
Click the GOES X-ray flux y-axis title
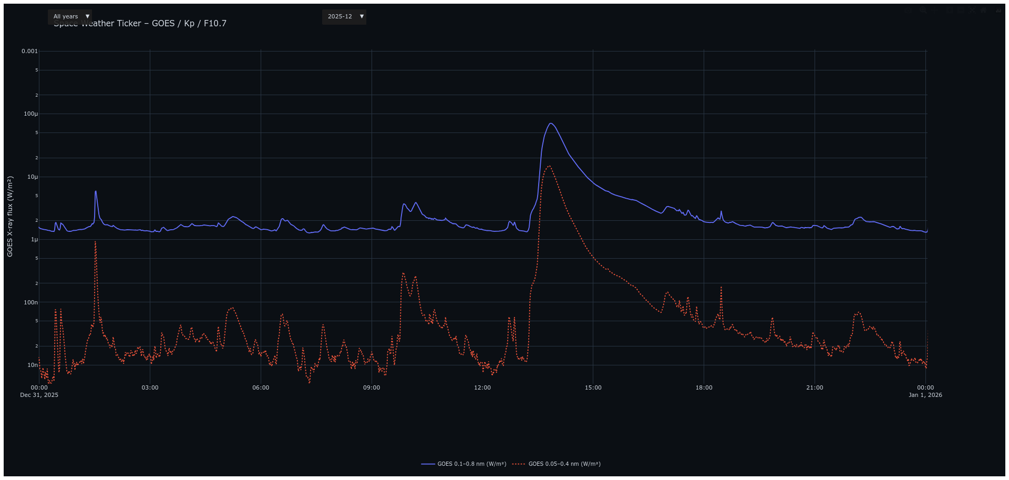point(10,217)
